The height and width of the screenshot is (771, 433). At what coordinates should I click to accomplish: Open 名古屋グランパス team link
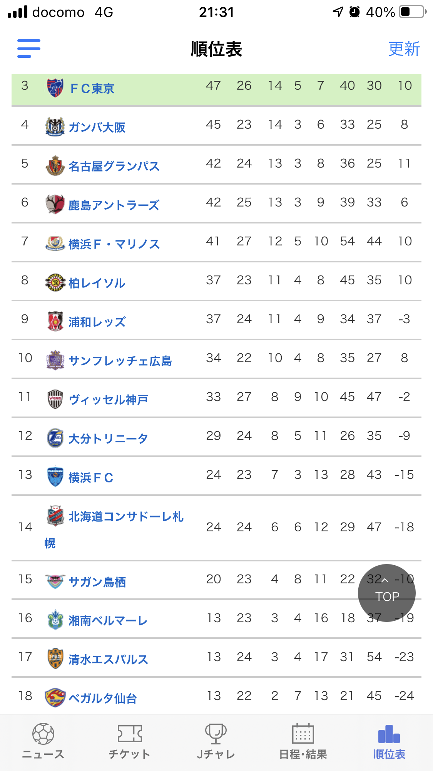114,166
